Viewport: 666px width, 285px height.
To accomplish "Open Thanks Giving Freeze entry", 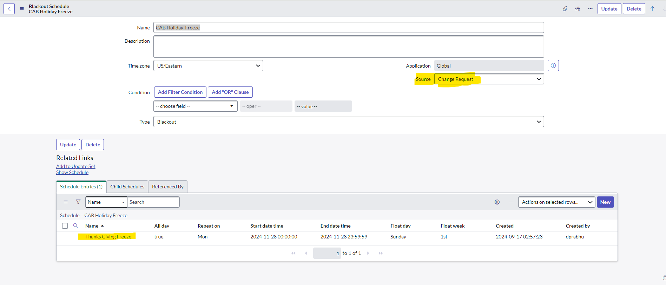I will coord(108,237).
